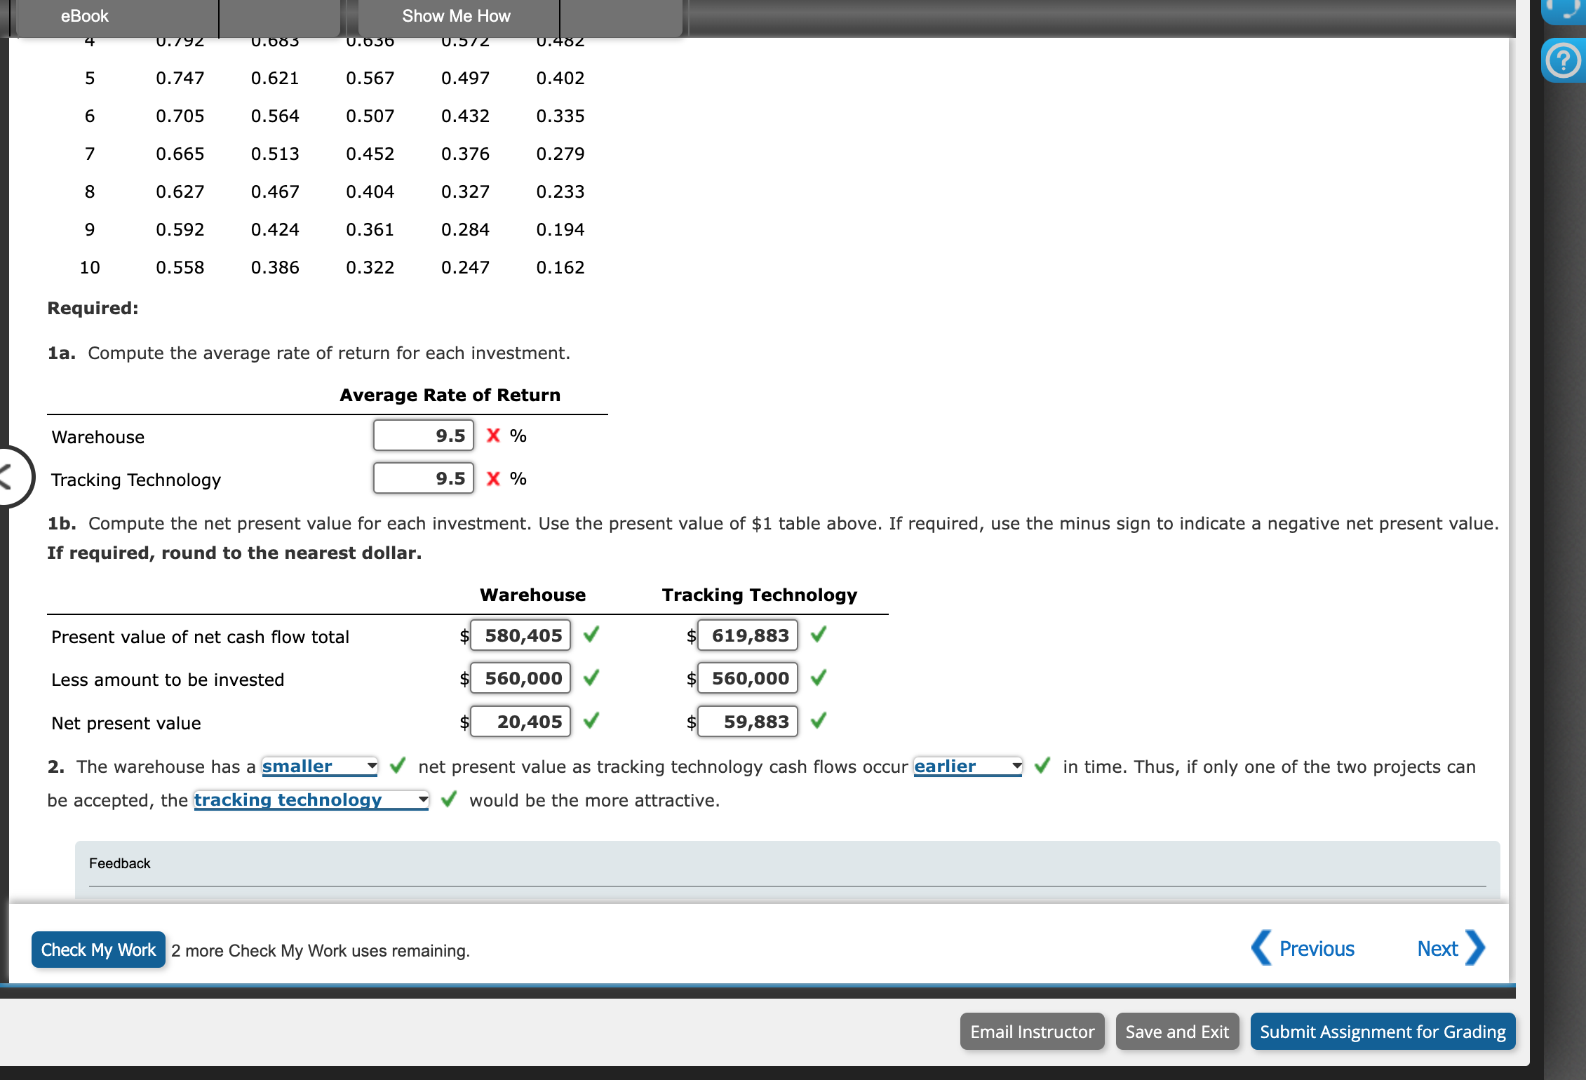Click the Previous chevron arrow
Viewport: 1586px width, 1080px height.
(1261, 948)
